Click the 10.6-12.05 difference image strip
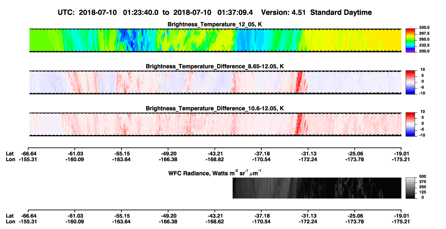The height and width of the screenshot is (229, 446). point(215,124)
